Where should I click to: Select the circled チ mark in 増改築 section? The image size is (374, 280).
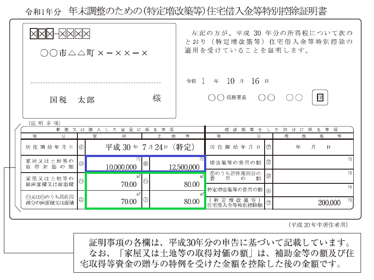(269, 147)
